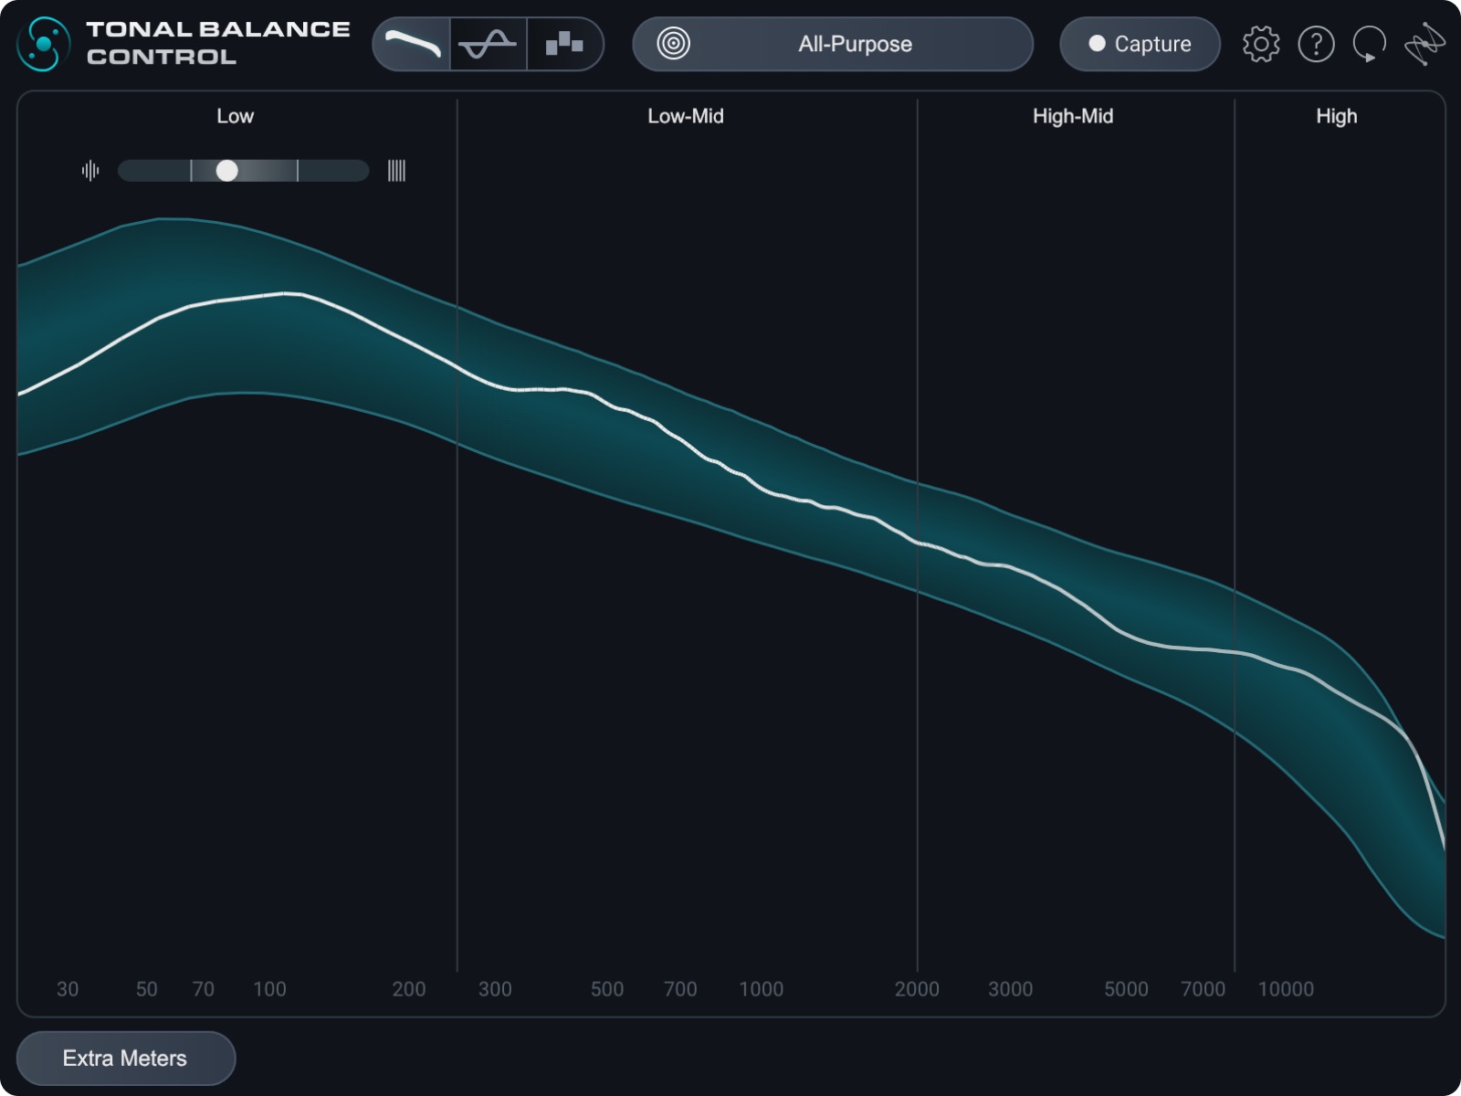
Task: Click the High band label
Action: click(1336, 116)
